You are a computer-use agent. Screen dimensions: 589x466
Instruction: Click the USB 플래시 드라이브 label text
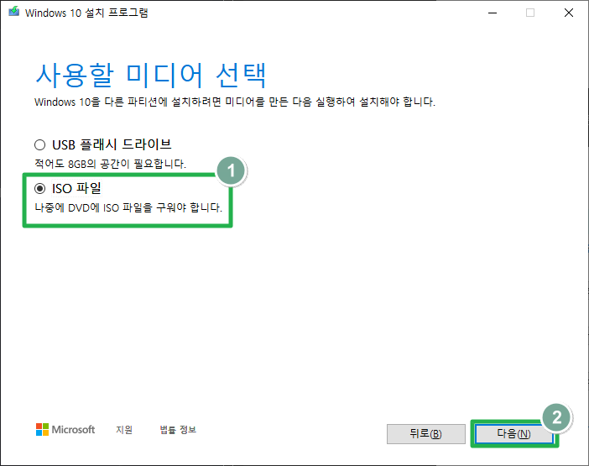click(112, 144)
